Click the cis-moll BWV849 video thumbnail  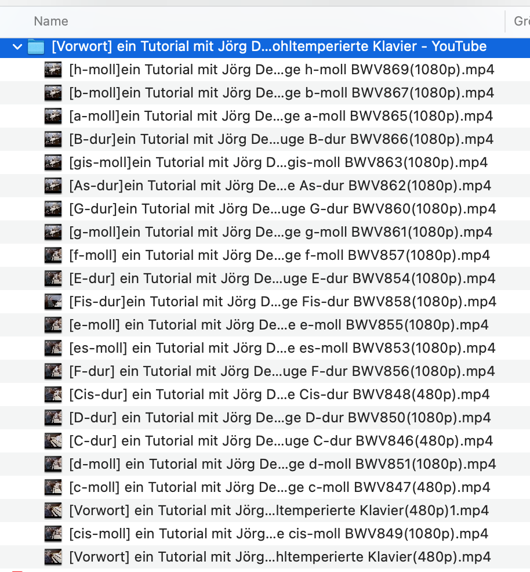point(53,534)
